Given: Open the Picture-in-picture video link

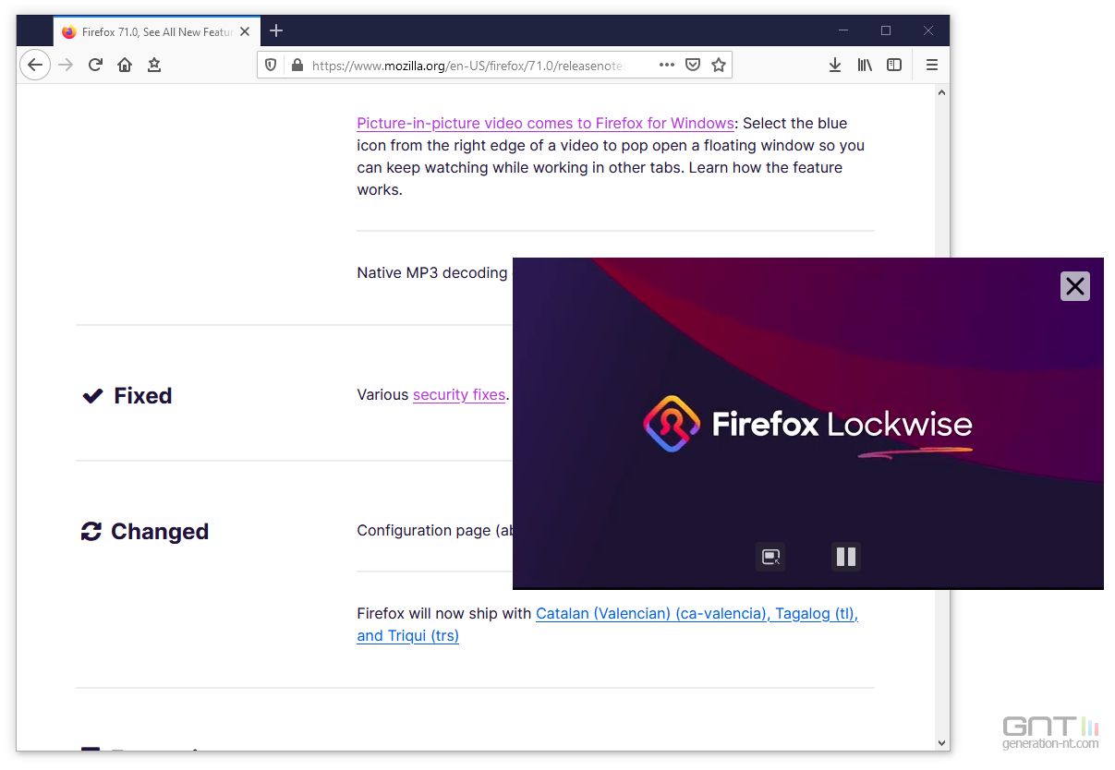Looking at the screenshot, I should pyautogui.click(x=546, y=123).
